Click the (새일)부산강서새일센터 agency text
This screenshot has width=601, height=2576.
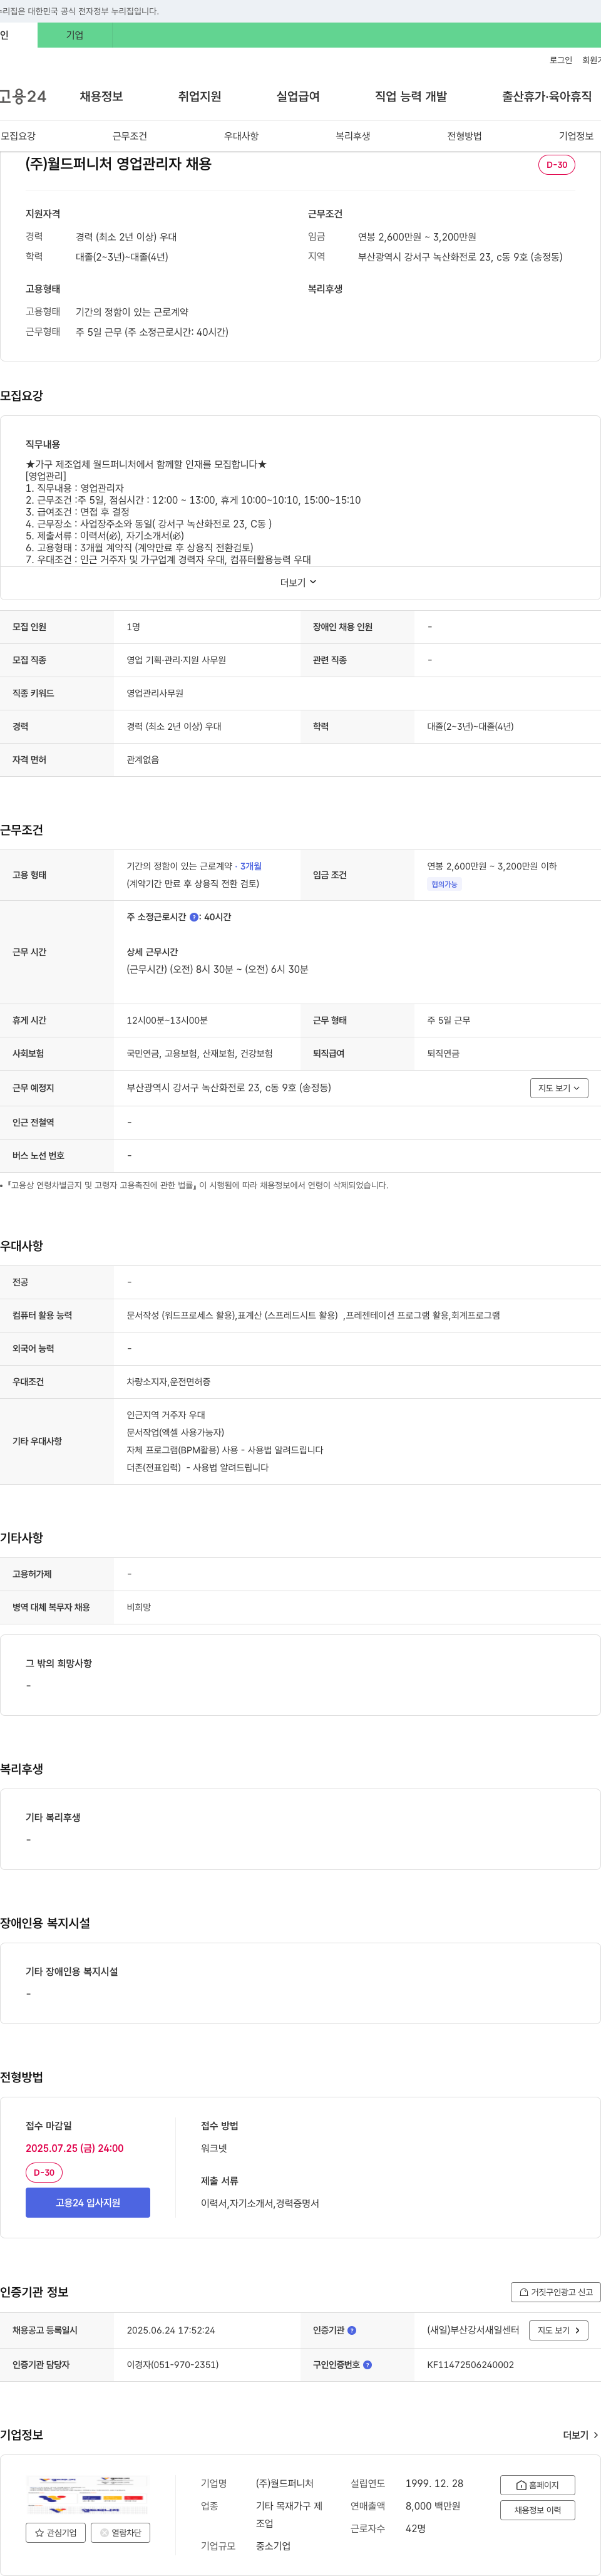(x=473, y=2330)
